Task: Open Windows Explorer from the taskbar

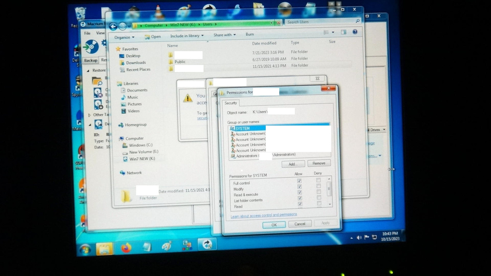Action: (104, 249)
